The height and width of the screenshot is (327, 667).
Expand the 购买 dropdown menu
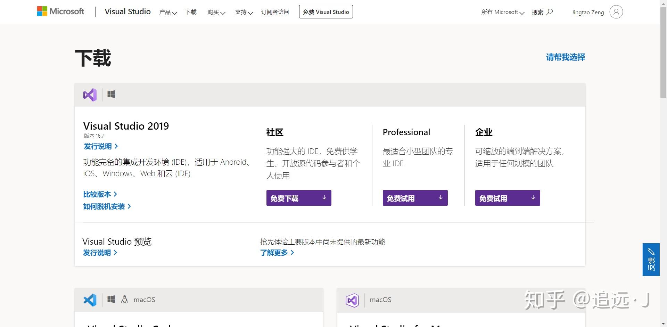click(x=216, y=12)
